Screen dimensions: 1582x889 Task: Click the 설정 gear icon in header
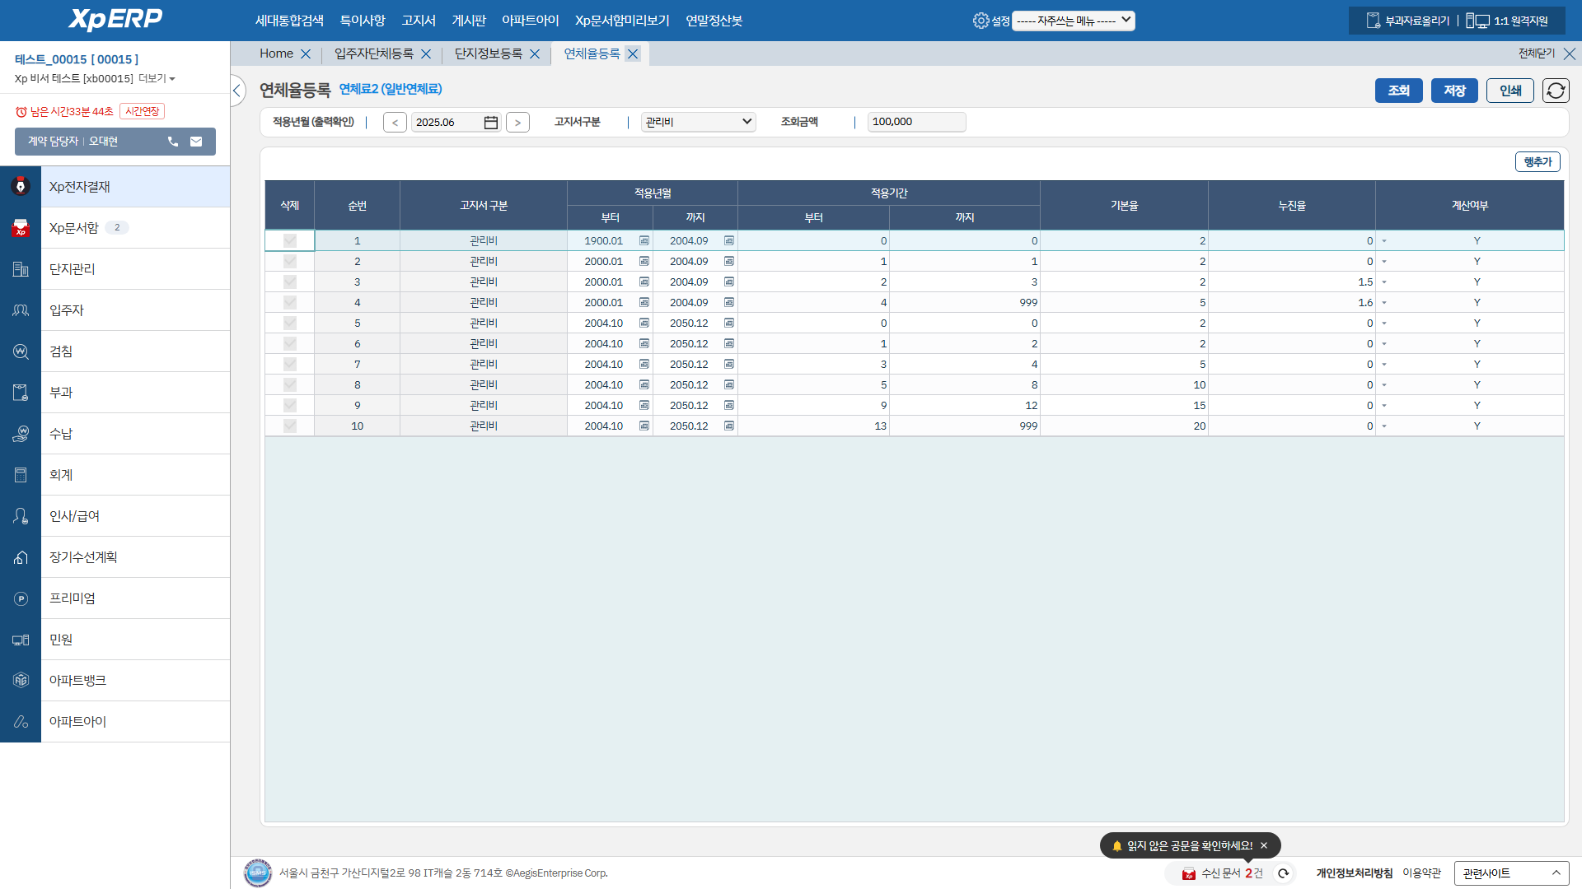(981, 21)
